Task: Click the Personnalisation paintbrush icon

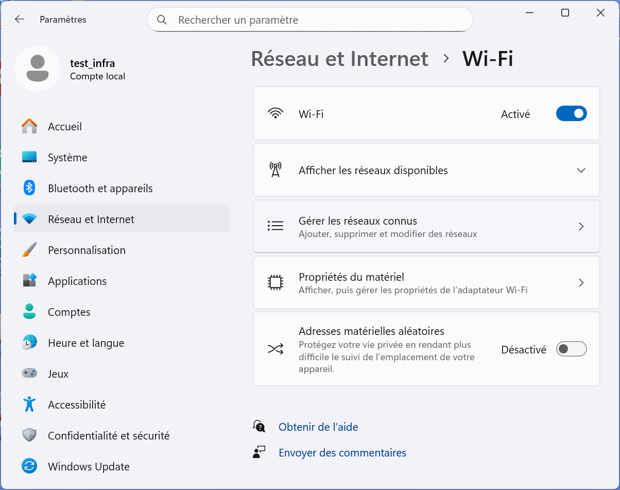Action: click(29, 250)
